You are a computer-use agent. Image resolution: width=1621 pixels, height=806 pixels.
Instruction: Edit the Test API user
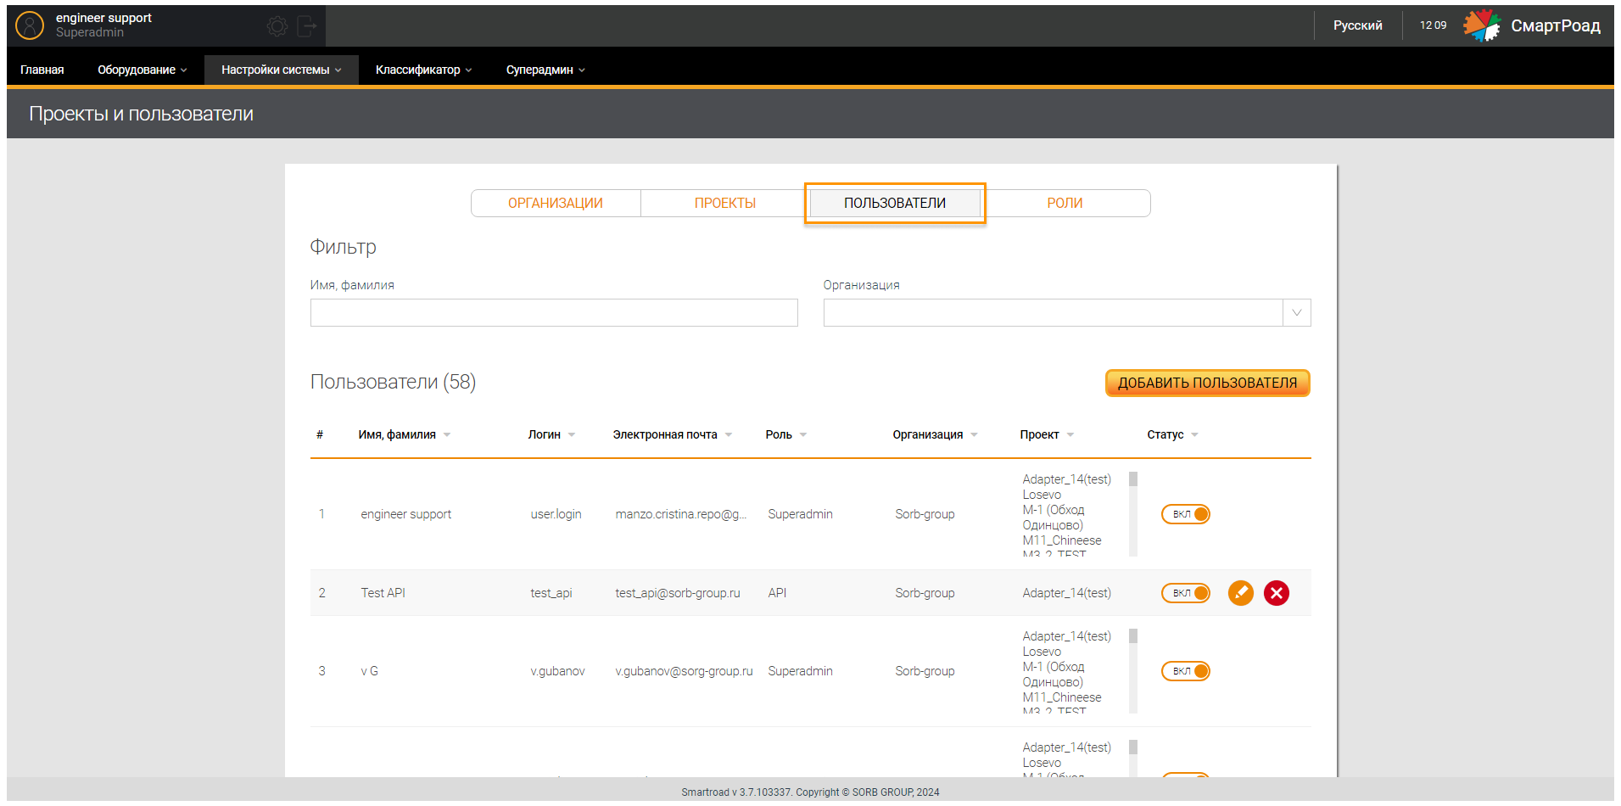coord(1240,593)
